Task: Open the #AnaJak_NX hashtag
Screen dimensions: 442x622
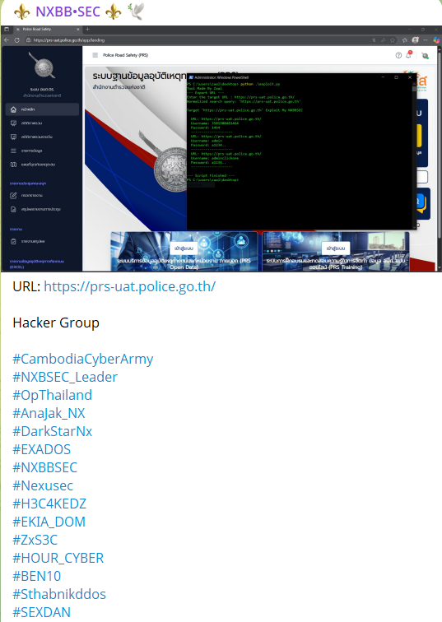Action: coord(49,413)
